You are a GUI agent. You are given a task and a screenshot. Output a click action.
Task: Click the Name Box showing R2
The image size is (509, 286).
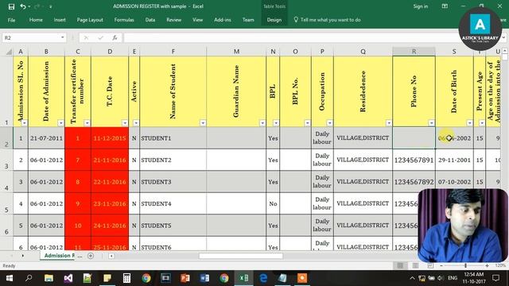click(x=31, y=38)
